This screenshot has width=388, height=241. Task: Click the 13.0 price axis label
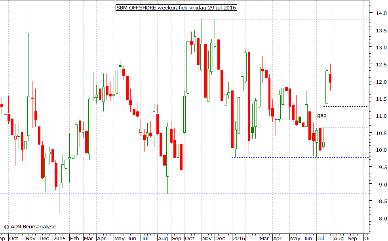tap(381, 48)
